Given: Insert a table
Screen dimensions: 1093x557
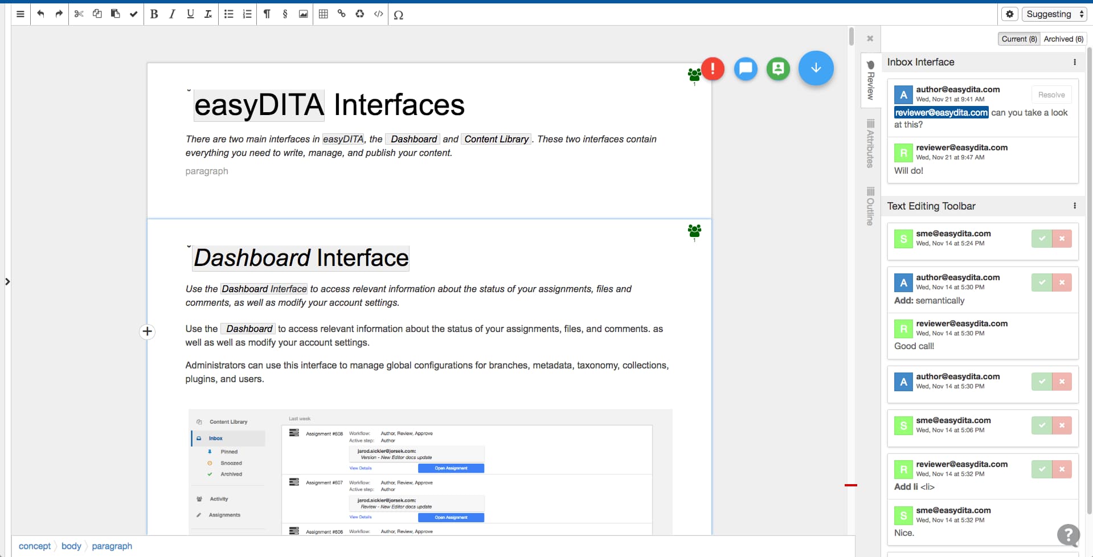Looking at the screenshot, I should click(x=324, y=14).
